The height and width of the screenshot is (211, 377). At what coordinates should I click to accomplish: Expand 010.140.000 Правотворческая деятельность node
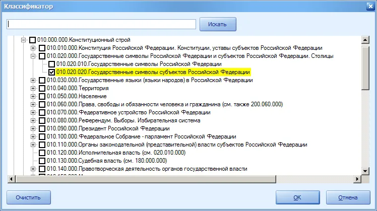click(33, 169)
